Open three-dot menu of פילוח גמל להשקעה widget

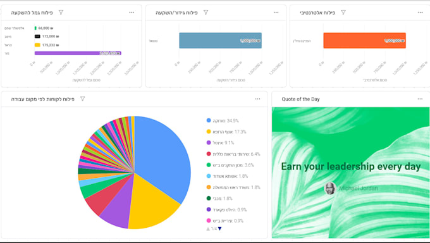coord(132,13)
